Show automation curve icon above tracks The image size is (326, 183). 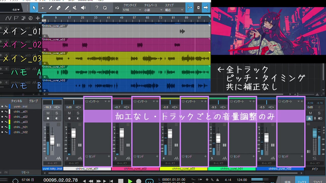[8, 18]
